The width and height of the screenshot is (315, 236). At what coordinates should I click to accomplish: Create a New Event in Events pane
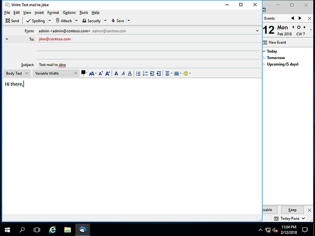click(275, 42)
